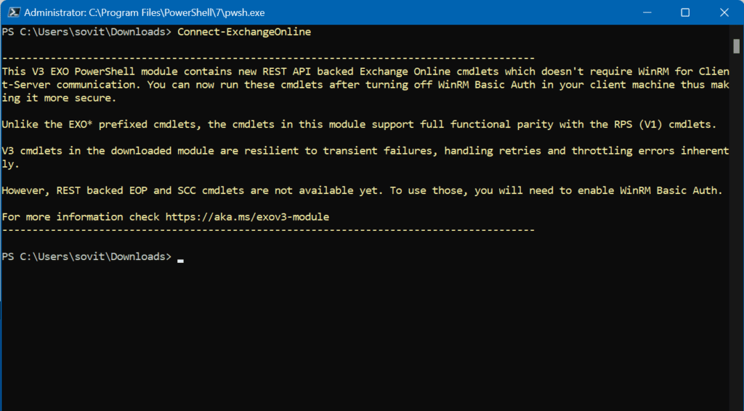Minimize the pwsh.exe window
Screen dimensions: 744x411
[x=647, y=12]
